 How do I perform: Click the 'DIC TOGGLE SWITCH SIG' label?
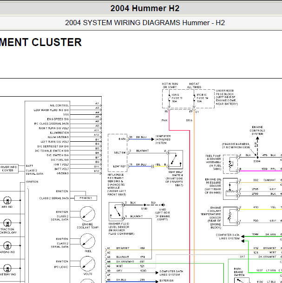[x=52, y=151]
